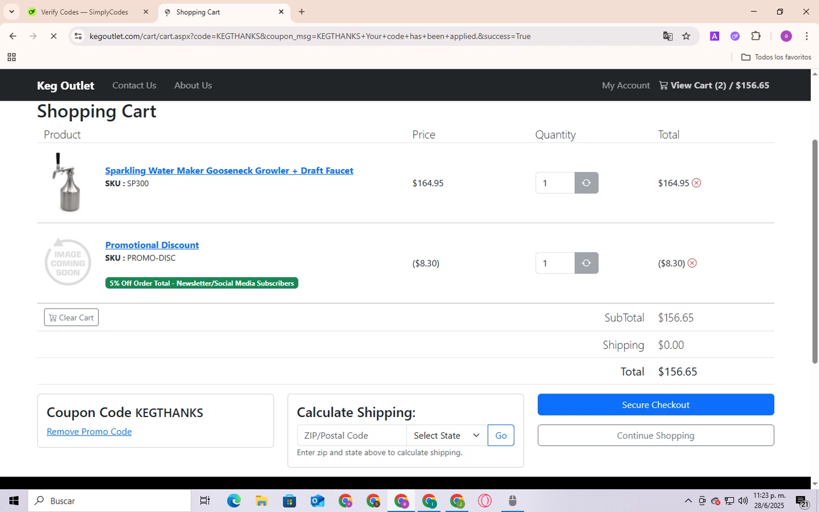Select the Shopping Cart tab
Image resolution: width=819 pixels, height=512 pixels.
(x=224, y=12)
